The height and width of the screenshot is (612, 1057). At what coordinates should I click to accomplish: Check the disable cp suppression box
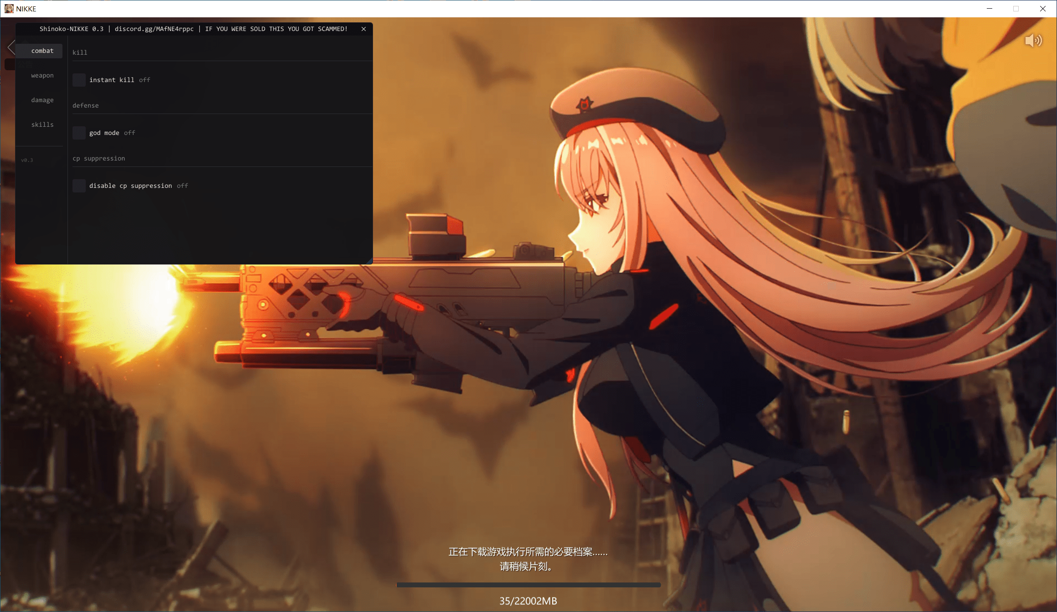[79, 186]
